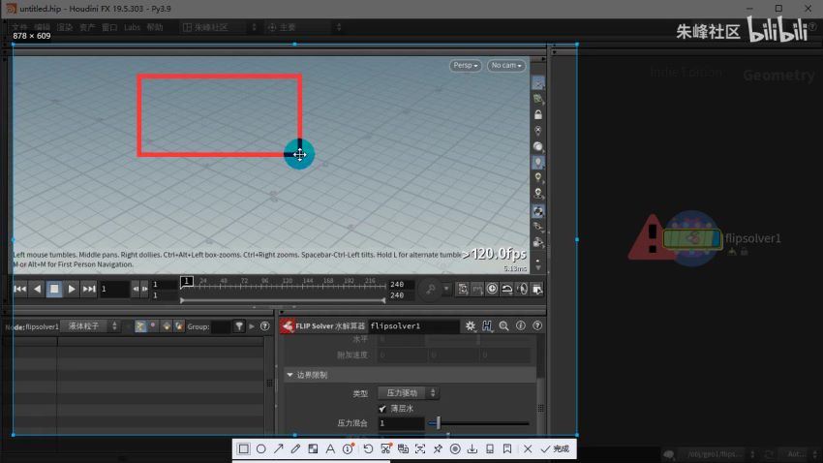The image size is (823, 463).
Task: Click bookmark collect icon in screenshot toolbar
Action: coord(507,448)
